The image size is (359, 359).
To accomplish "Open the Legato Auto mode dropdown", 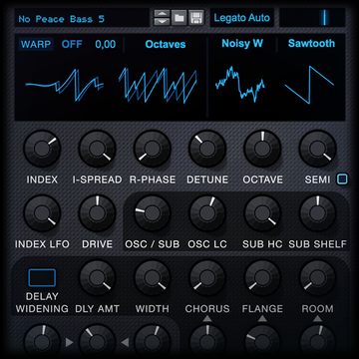I will tap(242, 18).
